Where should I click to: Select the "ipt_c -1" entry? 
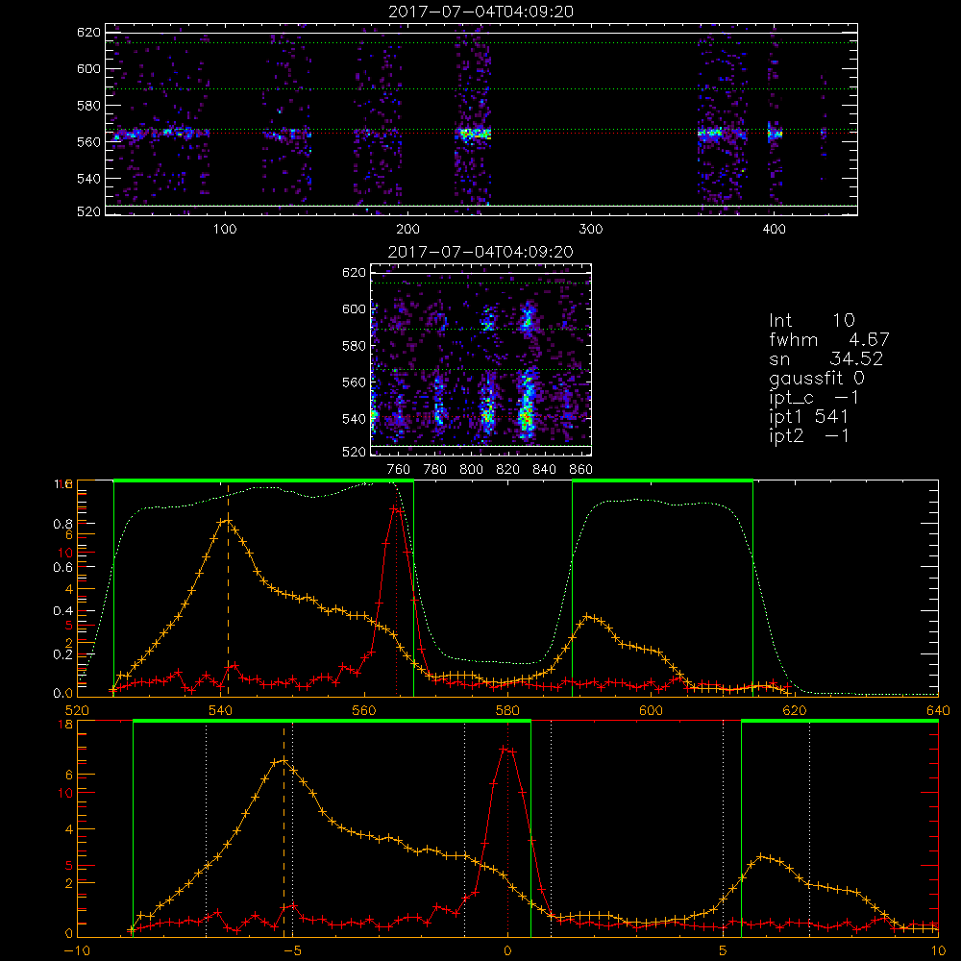coord(814,398)
